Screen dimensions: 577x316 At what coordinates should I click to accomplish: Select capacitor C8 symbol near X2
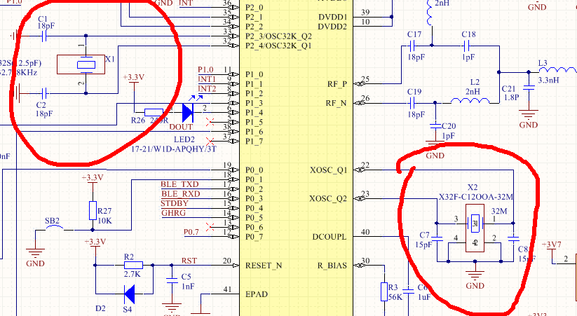click(x=513, y=238)
